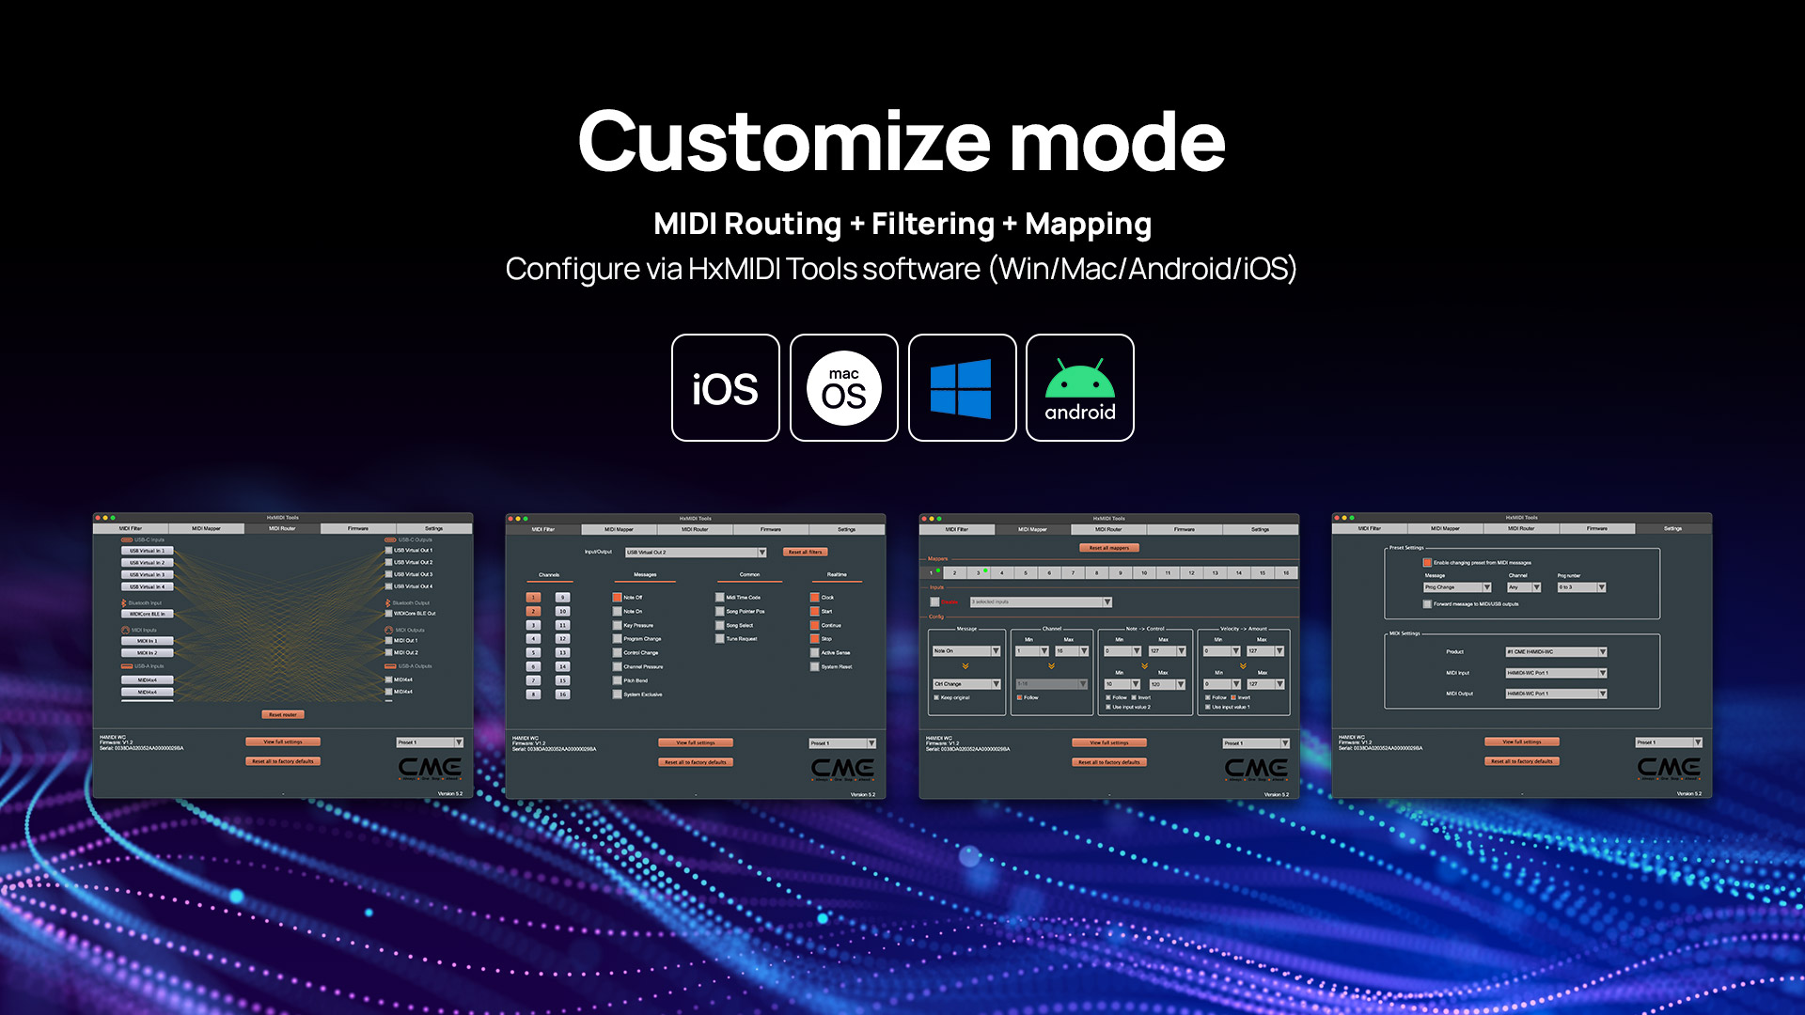This screenshot has height=1015, width=1805.
Task: Click the iOS platform icon
Action: tap(725, 388)
